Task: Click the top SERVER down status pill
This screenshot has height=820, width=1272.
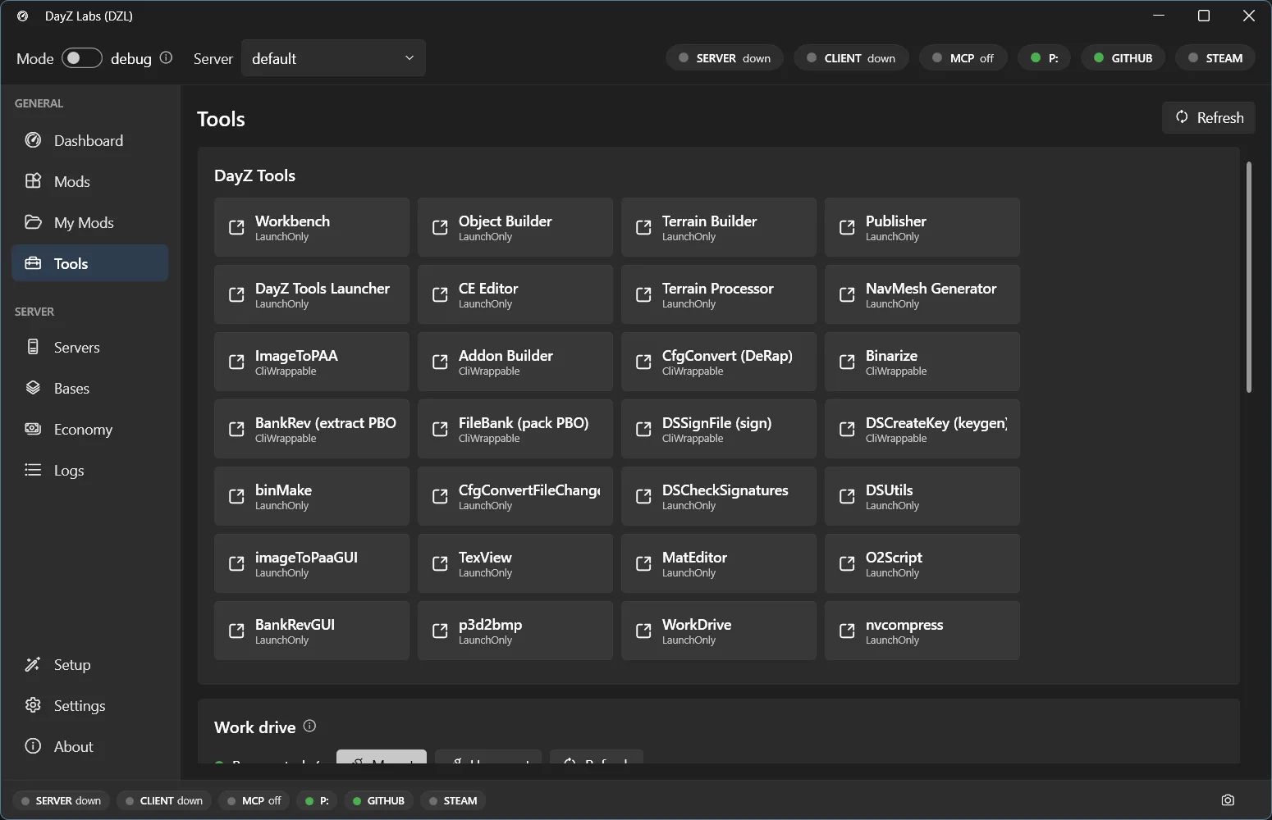Action: click(725, 58)
